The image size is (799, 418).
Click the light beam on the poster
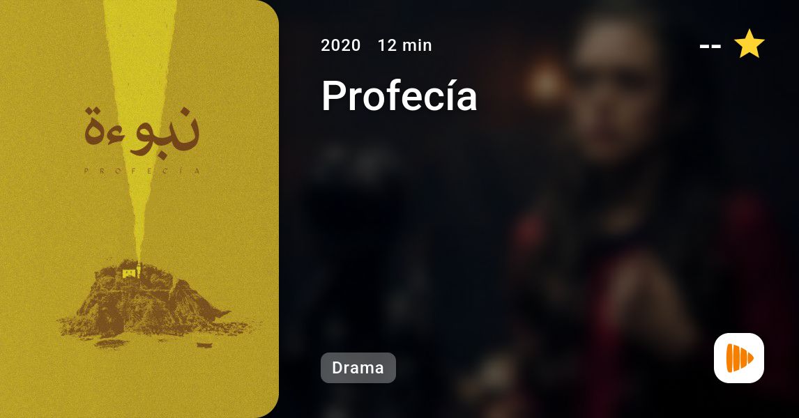point(139,102)
